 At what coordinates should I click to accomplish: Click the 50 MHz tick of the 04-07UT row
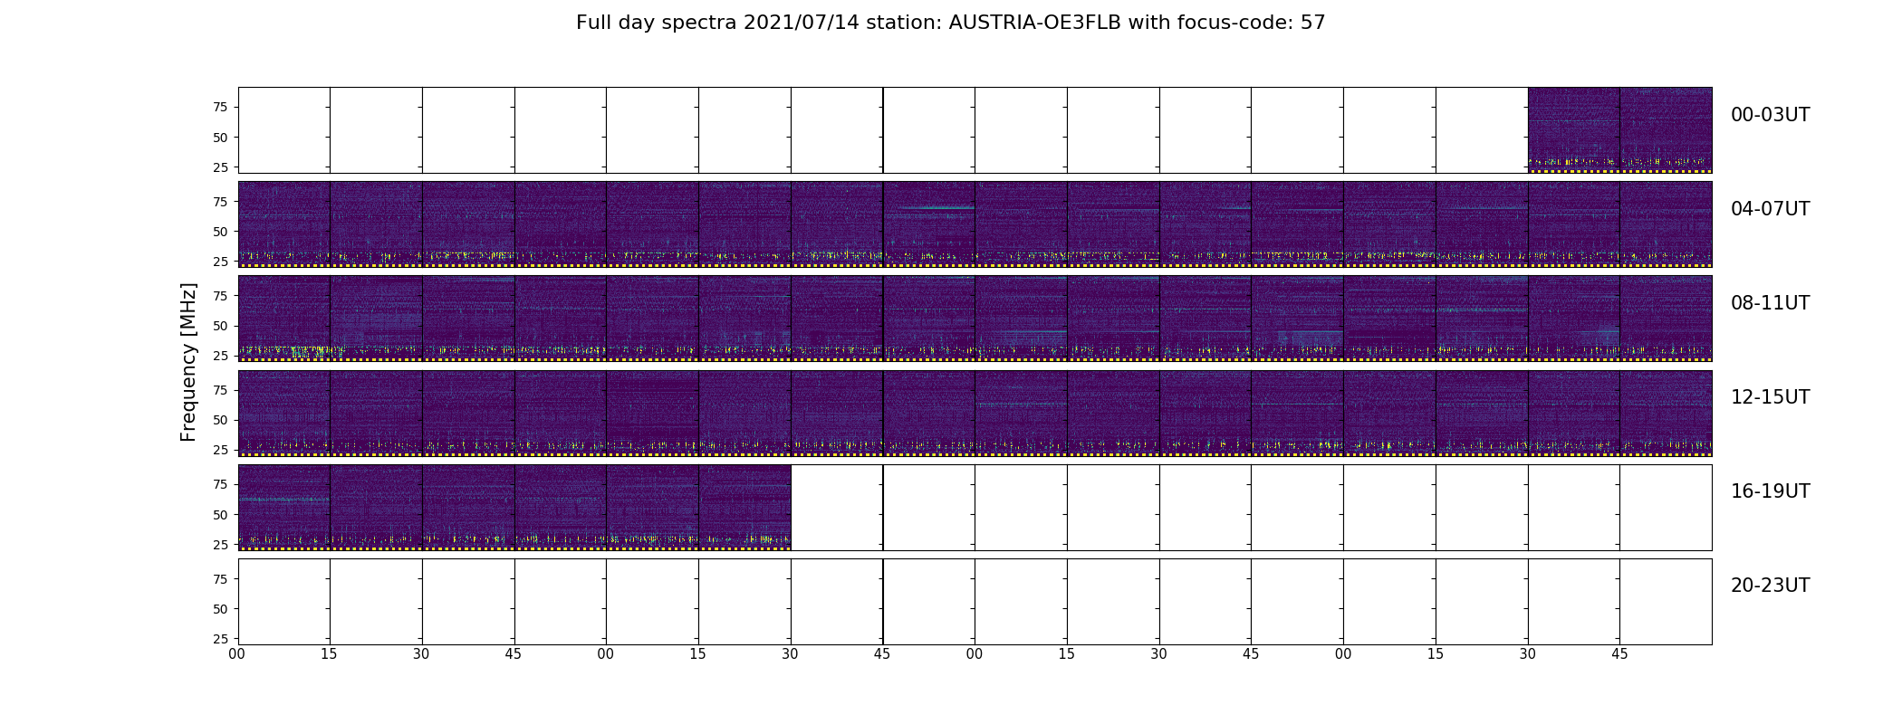220,232
